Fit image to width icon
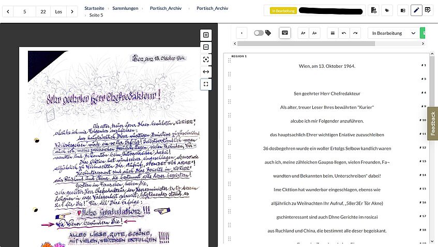Screen dimensions: 438x247 tap(206, 71)
